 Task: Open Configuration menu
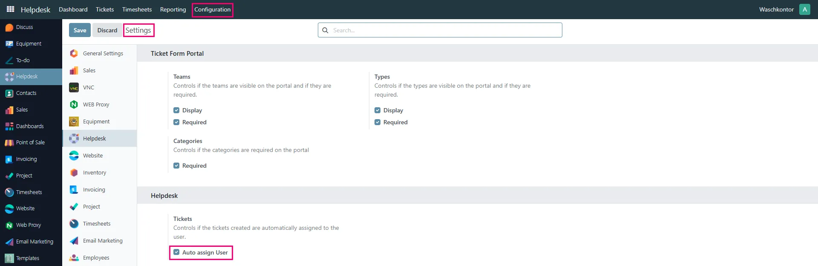[x=212, y=9]
